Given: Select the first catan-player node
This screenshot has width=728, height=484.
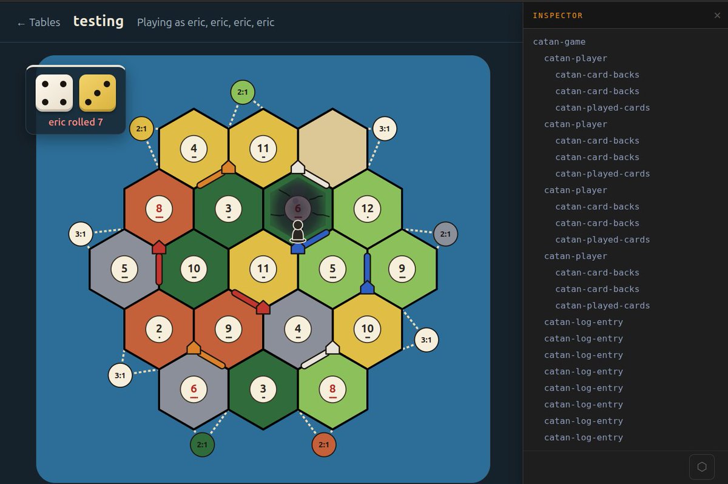Looking at the screenshot, I should tap(576, 58).
